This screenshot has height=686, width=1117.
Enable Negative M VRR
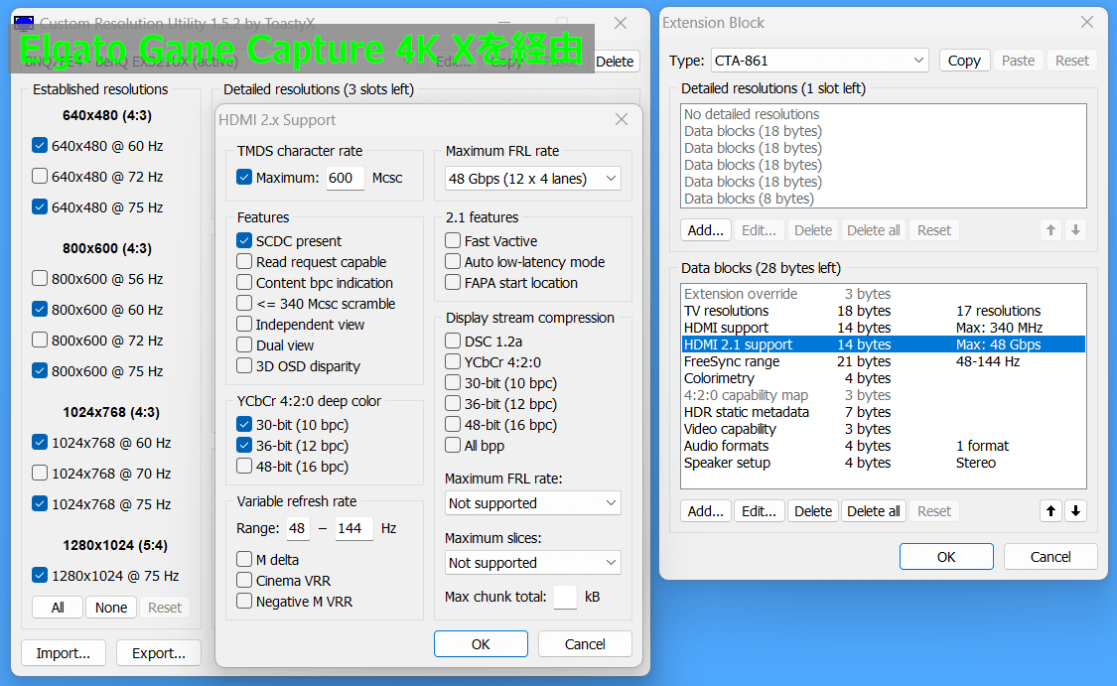(x=244, y=602)
